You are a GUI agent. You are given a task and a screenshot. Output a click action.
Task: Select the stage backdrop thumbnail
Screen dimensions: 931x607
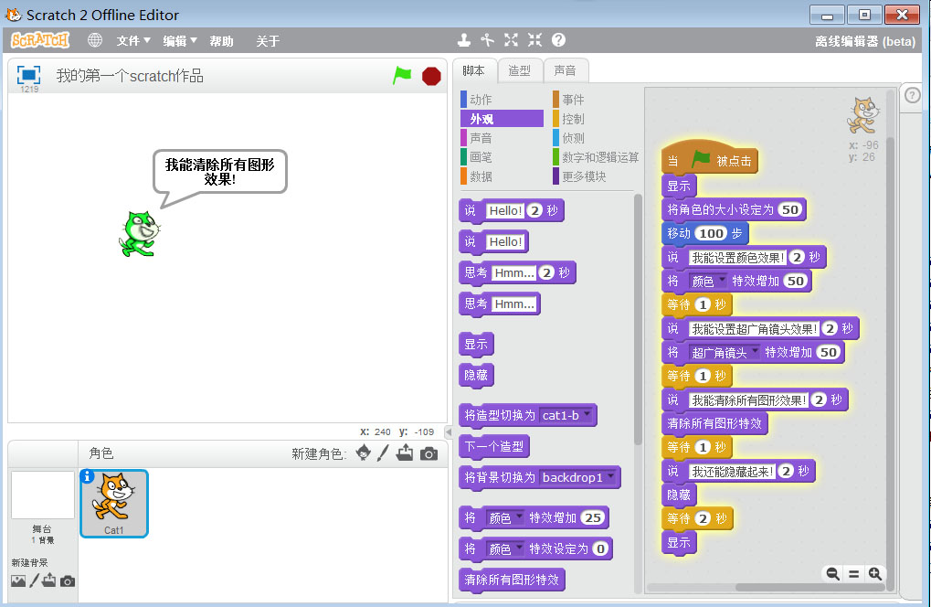pos(42,495)
